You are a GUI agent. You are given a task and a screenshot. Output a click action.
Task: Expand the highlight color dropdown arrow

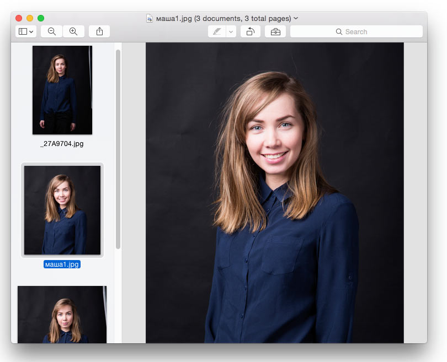[x=231, y=31]
